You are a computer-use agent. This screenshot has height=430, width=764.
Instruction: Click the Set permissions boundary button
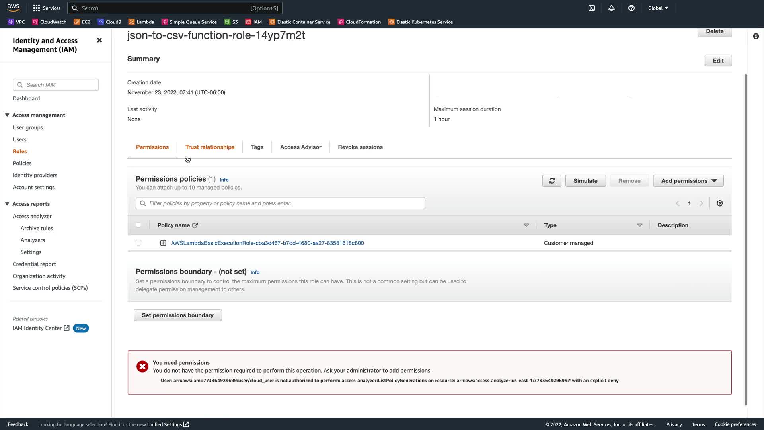tap(177, 315)
